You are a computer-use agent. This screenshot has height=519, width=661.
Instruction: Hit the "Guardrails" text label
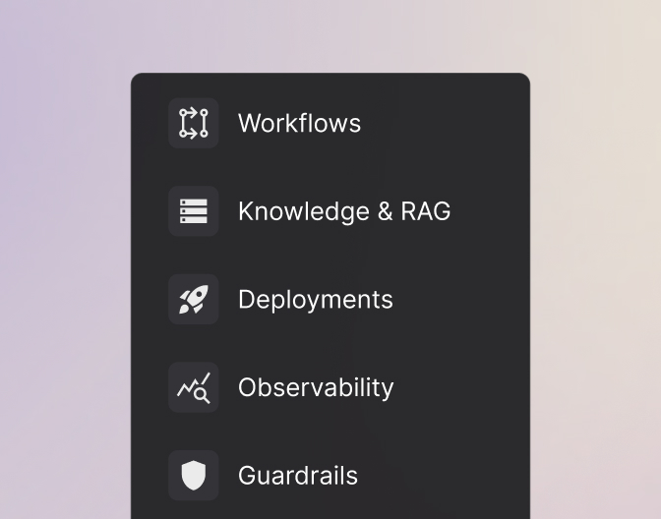(x=298, y=476)
